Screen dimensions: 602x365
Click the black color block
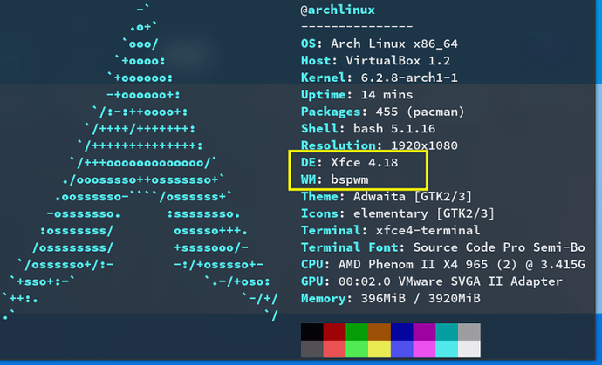pos(312,332)
